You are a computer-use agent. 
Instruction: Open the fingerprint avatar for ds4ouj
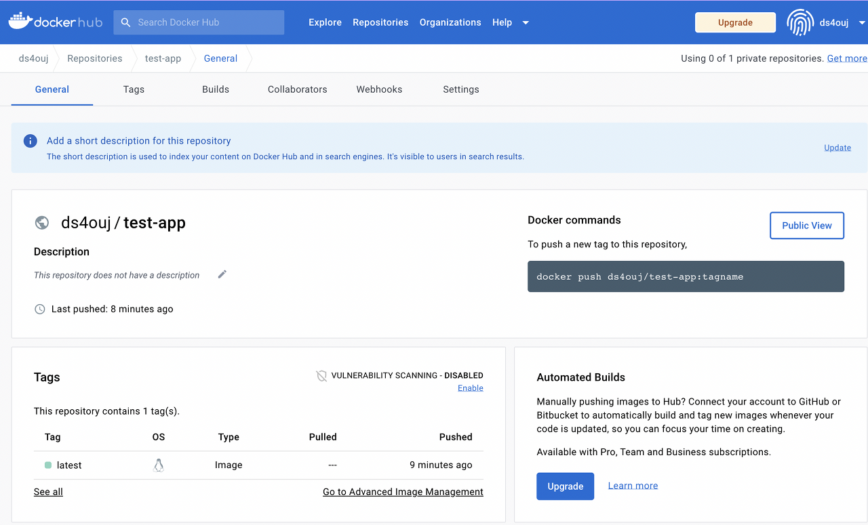click(x=800, y=22)
